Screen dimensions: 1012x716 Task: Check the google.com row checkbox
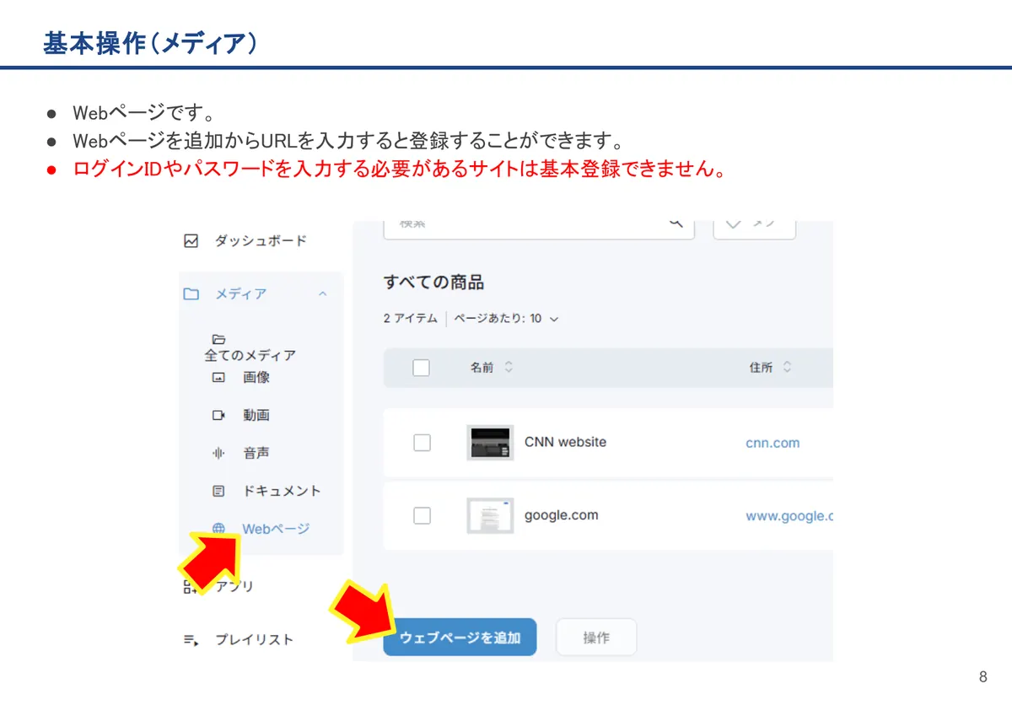click(x=422, y=516)
